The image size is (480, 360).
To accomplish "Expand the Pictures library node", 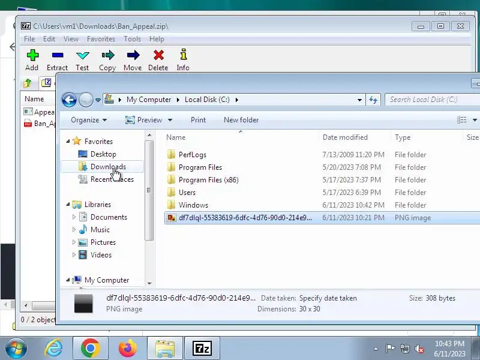I will [74, 242].
